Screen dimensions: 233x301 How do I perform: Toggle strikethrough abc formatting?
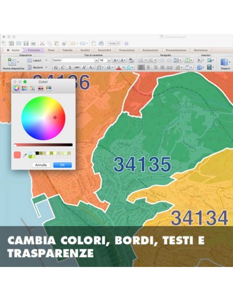coord(77,68)
